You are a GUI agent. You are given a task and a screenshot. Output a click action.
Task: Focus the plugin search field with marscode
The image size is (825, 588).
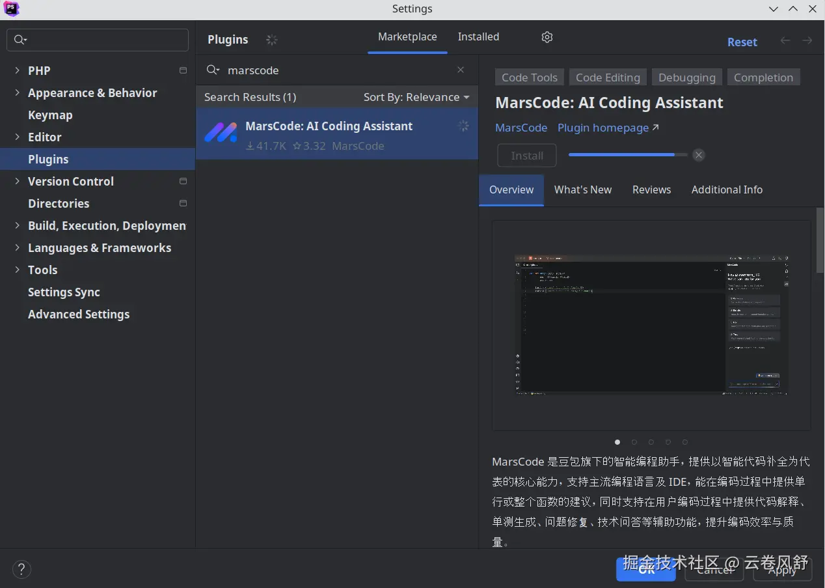pyautogui.click(x=337, y=70)
